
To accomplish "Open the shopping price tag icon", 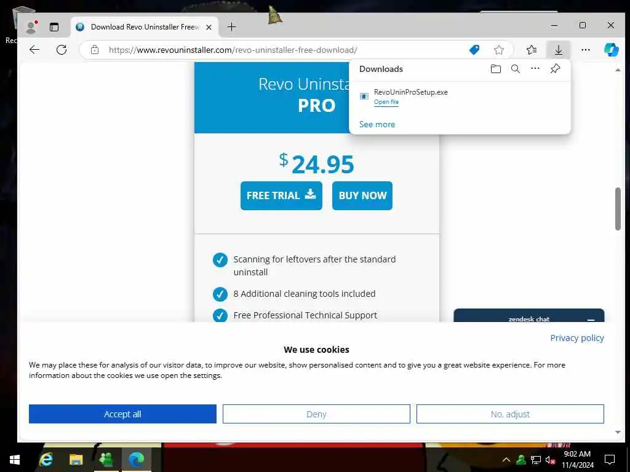I will [x=474, y=50].
